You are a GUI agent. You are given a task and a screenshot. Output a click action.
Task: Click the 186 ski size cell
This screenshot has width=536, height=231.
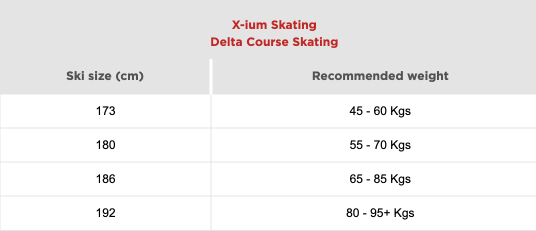tap(105, 179)
